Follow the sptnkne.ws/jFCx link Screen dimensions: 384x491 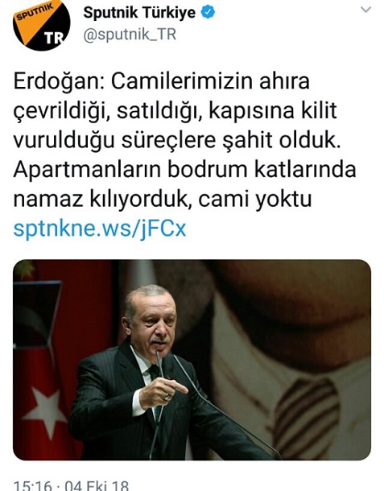100,229
